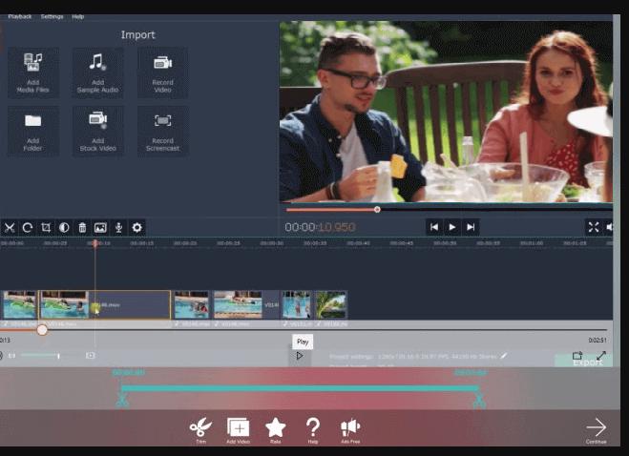Click the color adjustment half-circle icon

point(64,227)
